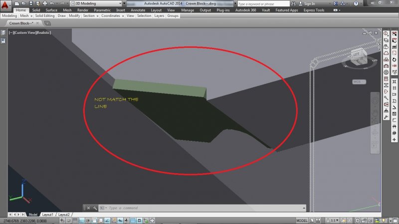Click the ViewCube in the viewport

tap(357, 57)
